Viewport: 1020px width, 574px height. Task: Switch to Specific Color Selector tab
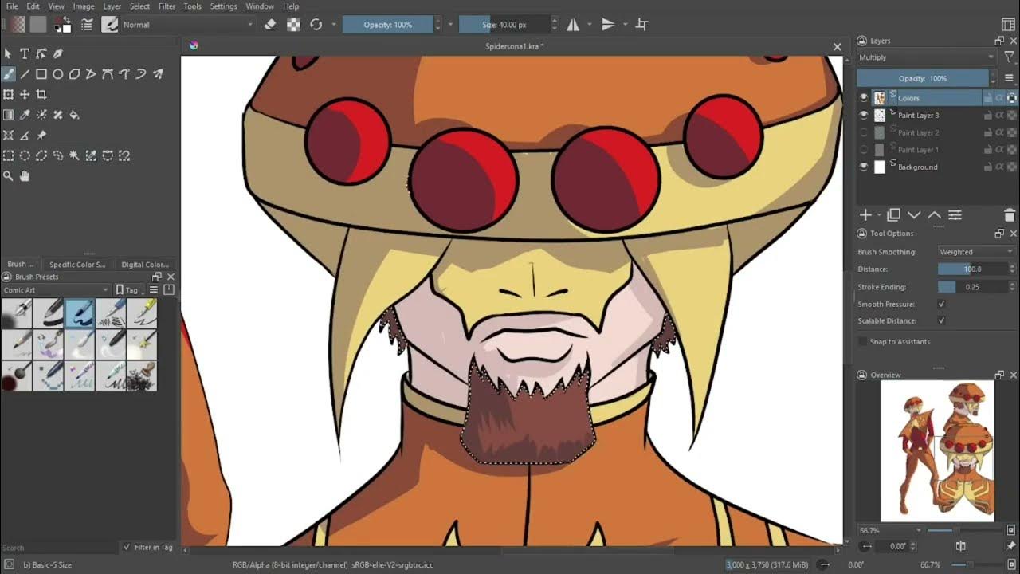pyautogui.click(x=77, y=265)
